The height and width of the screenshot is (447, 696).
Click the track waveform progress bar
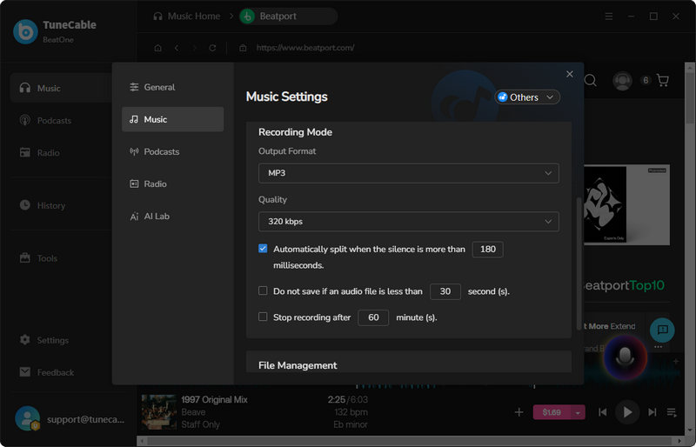point(445,386)
